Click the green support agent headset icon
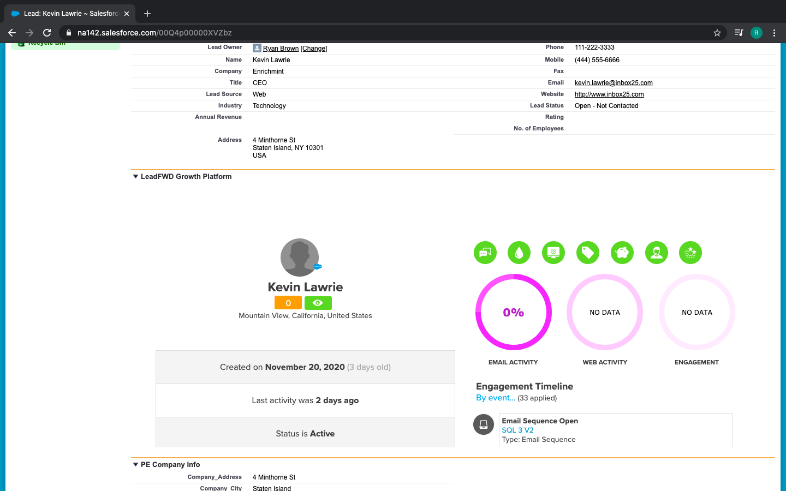This screenshot has height=491, width=786. coord(657,253)
